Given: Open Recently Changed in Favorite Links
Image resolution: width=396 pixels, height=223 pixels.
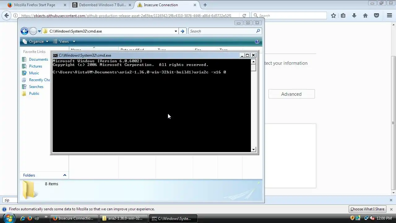Looking at the screenshot, I should pos(39,80).
